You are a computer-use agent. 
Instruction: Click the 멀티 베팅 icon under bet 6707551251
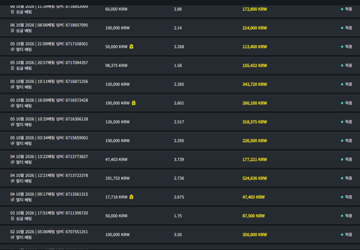coord(13,237)
